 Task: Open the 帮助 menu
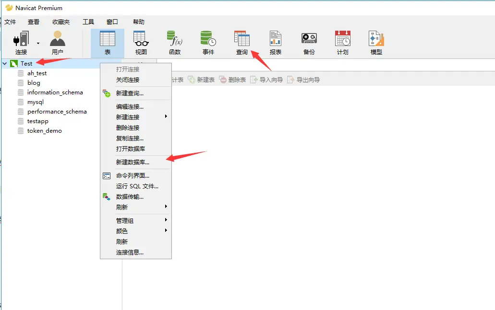coord(139,22)
